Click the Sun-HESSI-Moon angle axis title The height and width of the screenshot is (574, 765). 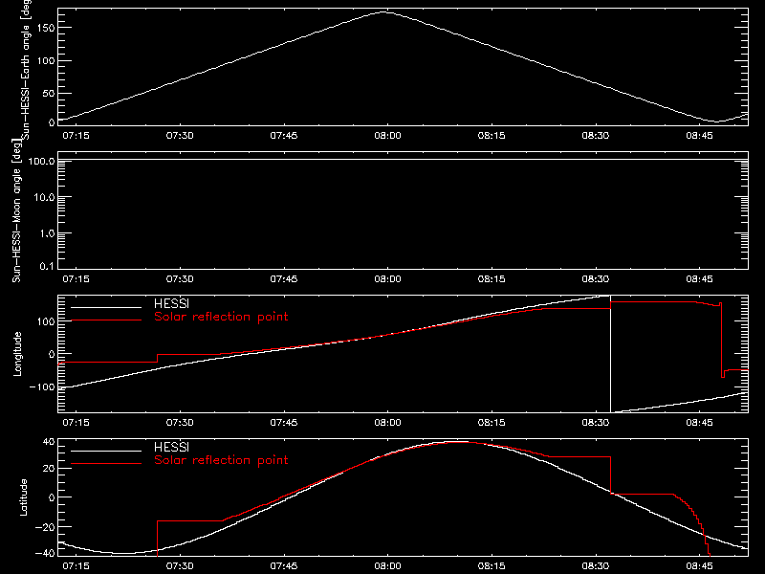pos(16,211)
